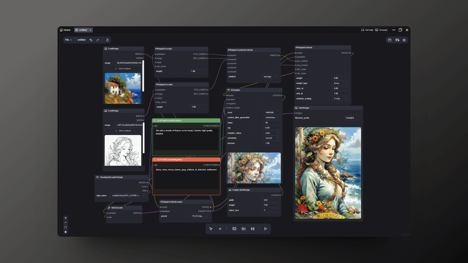The width and height of the screenshot is (468, 263).
Task: Open the ckpt_name checkpoint dropdown
Action: (x=128, y=195)
